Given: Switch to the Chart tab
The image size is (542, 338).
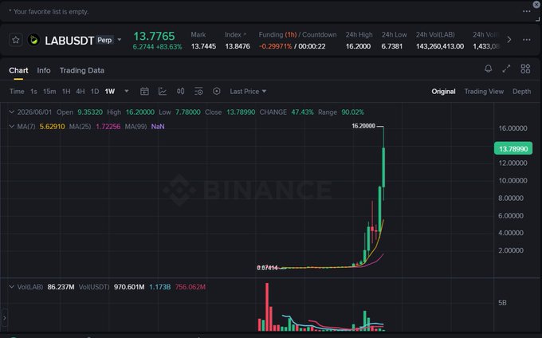Looking at the screenshot, I should [18, 70].
